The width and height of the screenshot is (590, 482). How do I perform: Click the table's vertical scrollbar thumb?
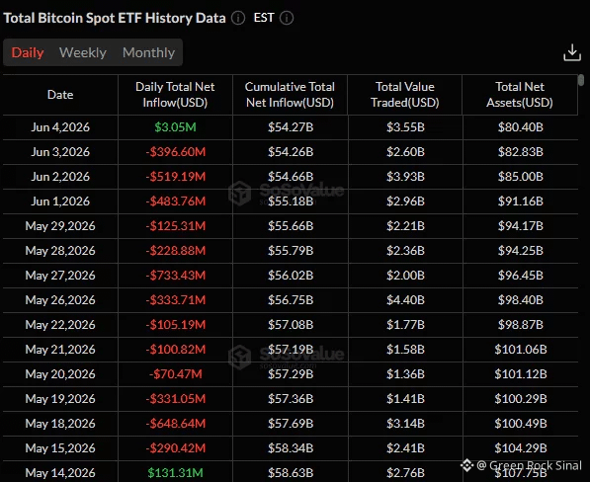coord(581,80)
